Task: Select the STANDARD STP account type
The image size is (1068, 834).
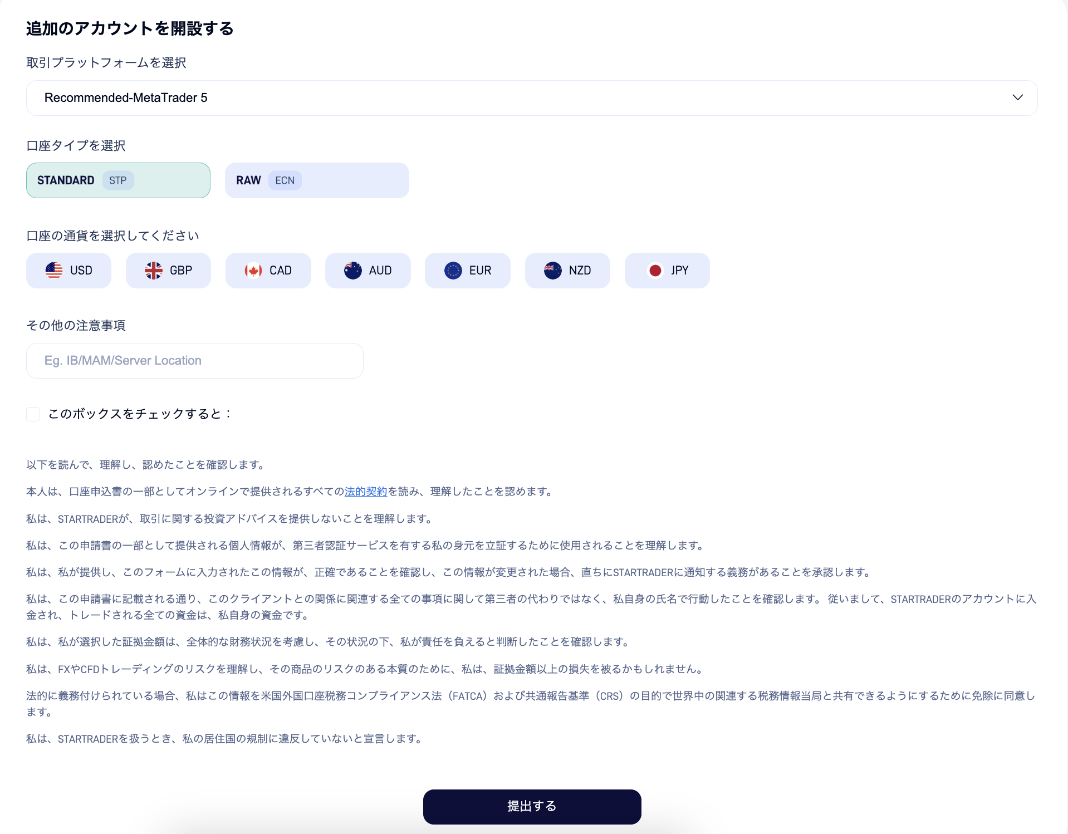Action: pyautogui.click(x=118, y=180)
